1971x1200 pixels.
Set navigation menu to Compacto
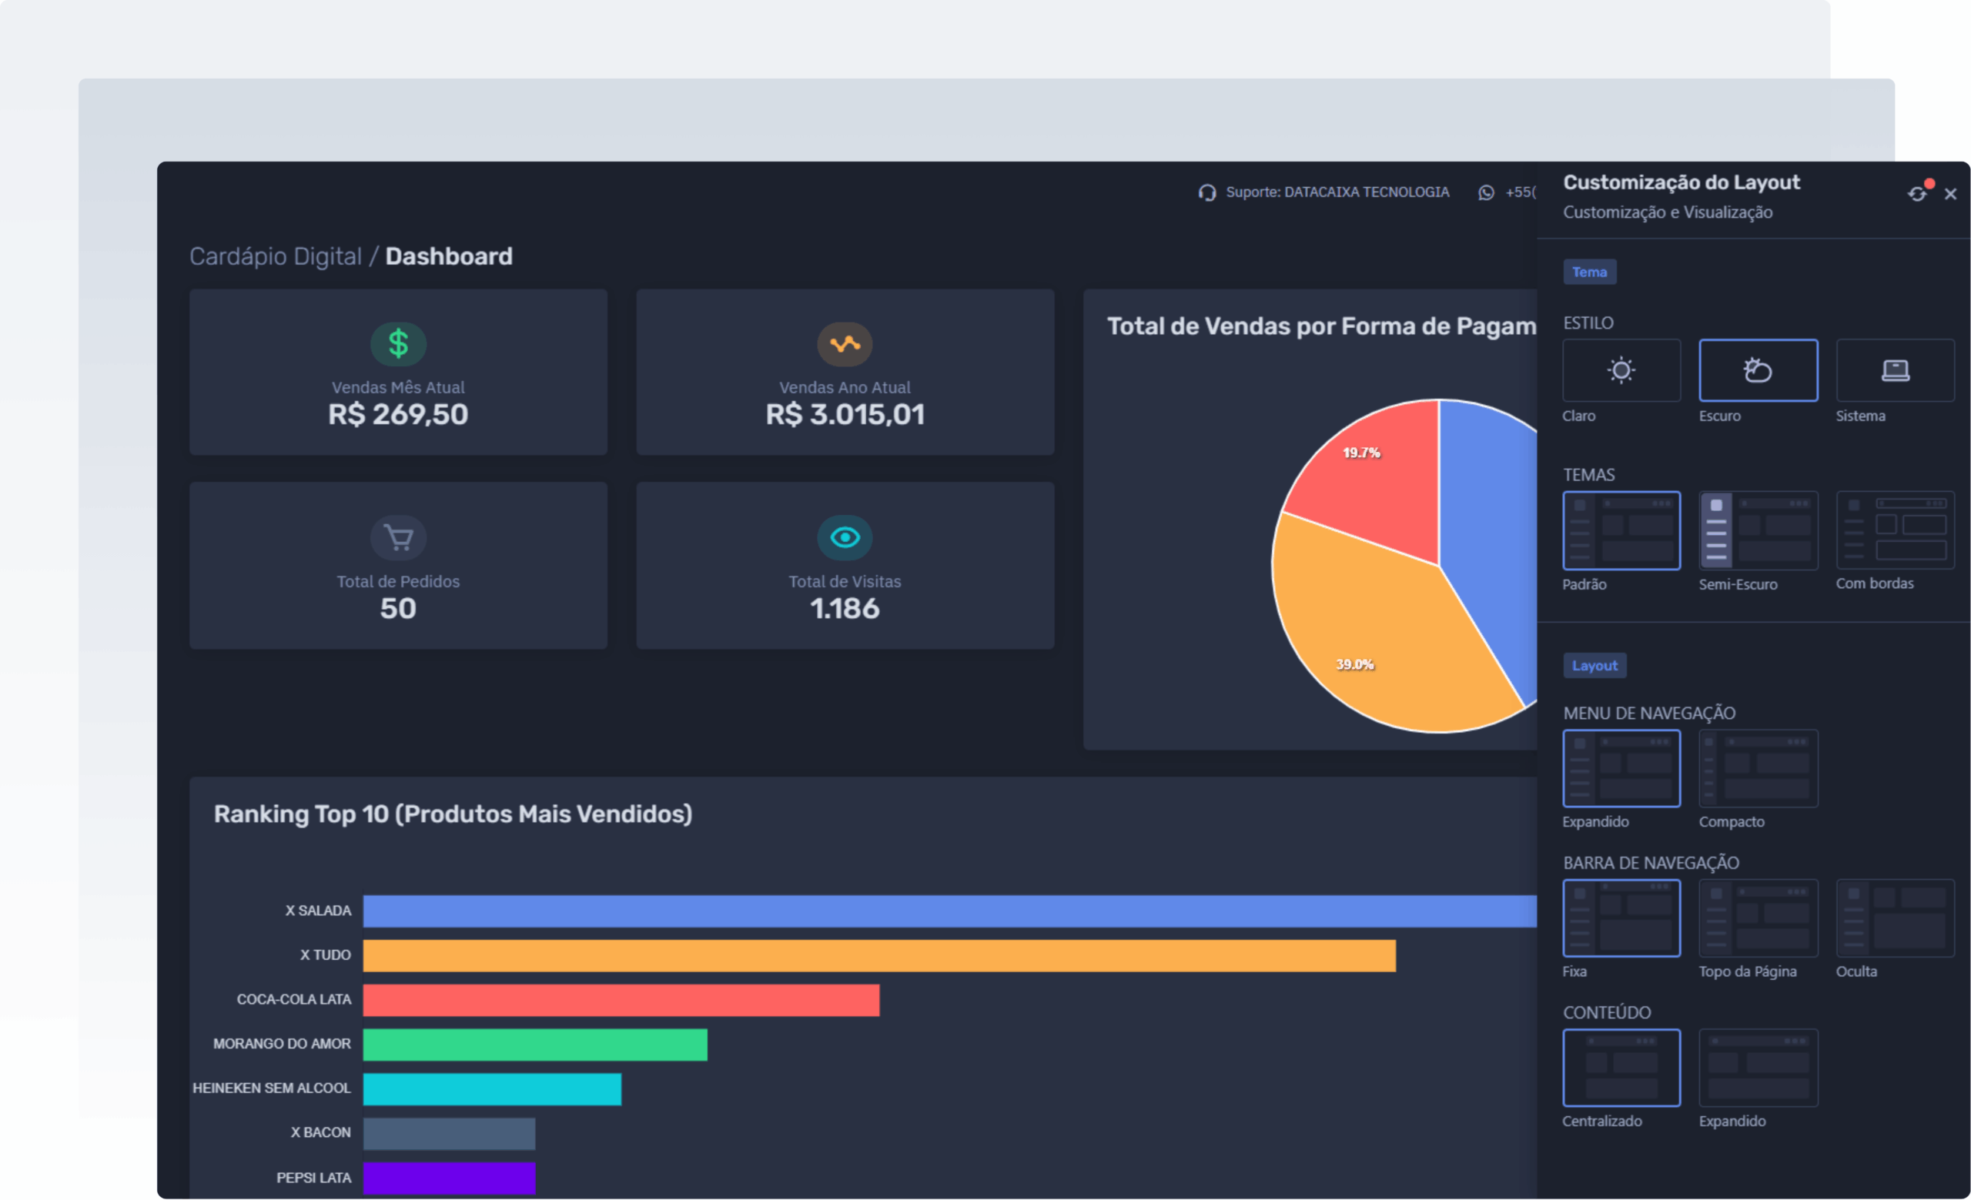pos(1758,768)
